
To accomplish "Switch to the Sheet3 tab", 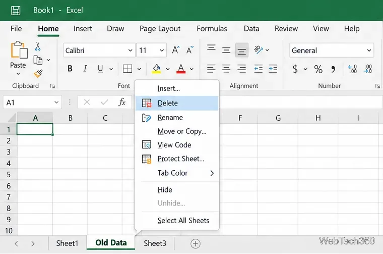I will tap(155, 243).
